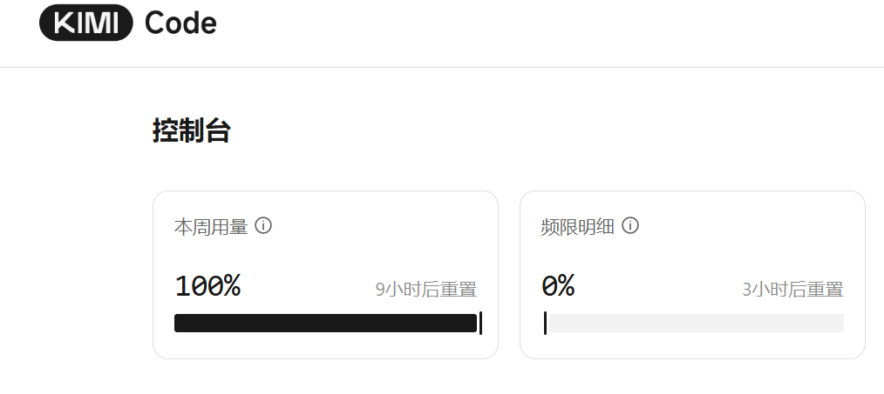This screenshot has height=394, width=884.
Task: Click the 100% weekly usage value
Action: (207, 286)
